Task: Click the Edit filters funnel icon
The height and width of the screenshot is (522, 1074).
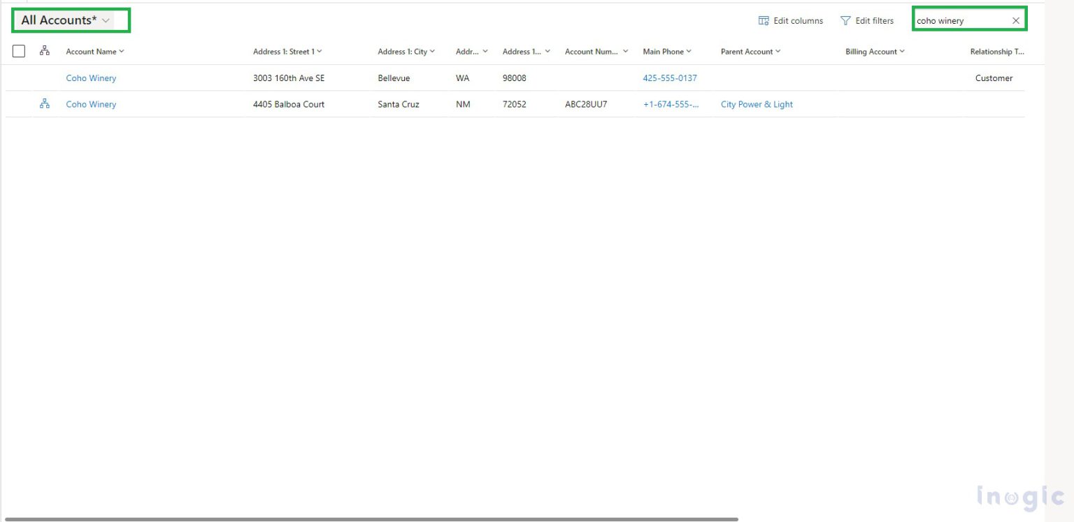Action: click(847, 20)
